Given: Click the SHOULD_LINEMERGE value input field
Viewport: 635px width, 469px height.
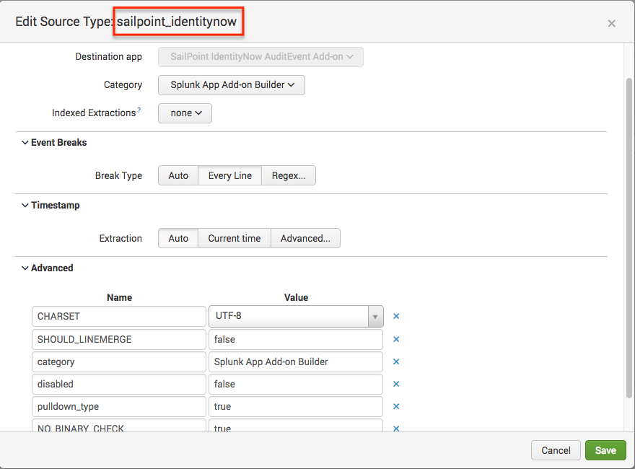Looking at the screenshot, I should coord(296,339).
